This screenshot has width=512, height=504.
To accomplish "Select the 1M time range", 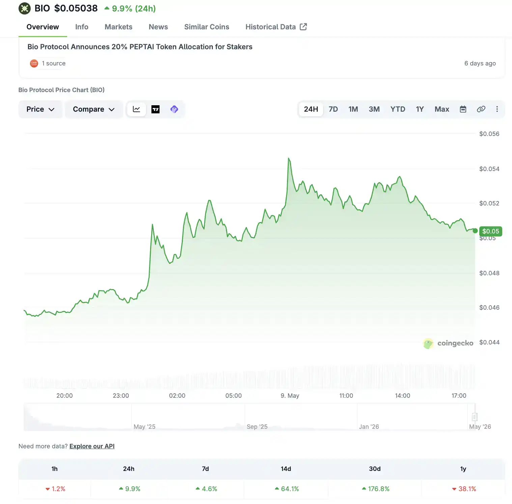I will coord(353,109).
